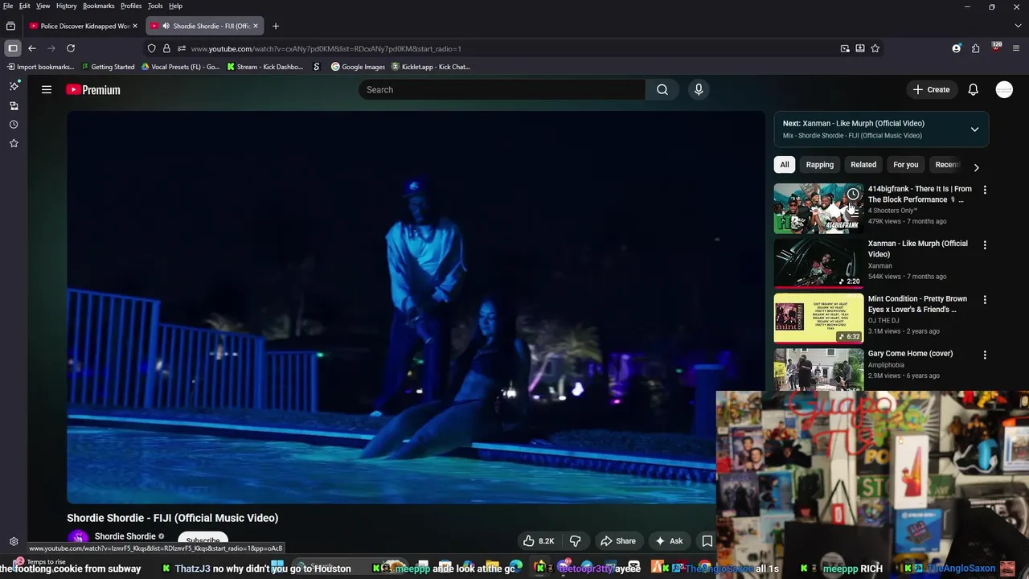This screenshot has height=579, width=1029.
Task: Click the YouTube Premium logo
Action: point(93,90)
